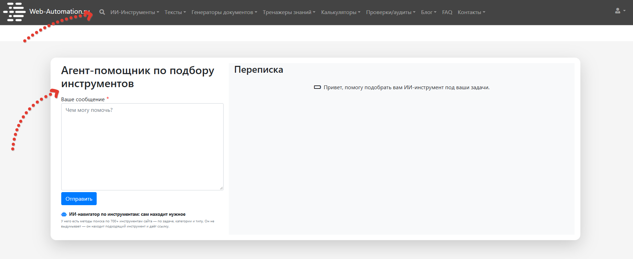This screenshot has height=259, width=633.
Task: Expand the Калькуляторы dropdown menu
Action: [x=341, y=12]
